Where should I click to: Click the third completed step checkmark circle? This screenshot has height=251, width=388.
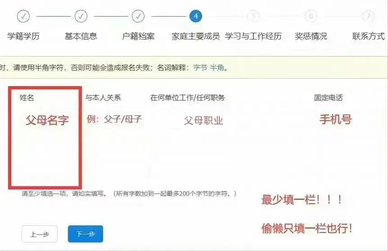[x=138, y=16]
